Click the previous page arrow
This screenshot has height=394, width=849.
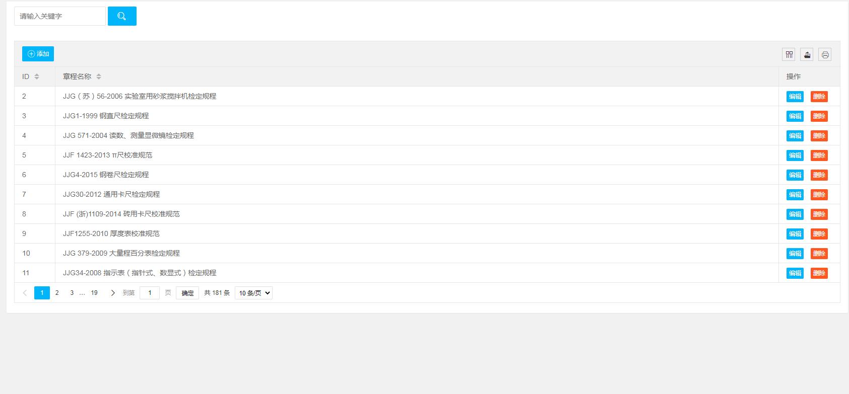click(25, 293)
